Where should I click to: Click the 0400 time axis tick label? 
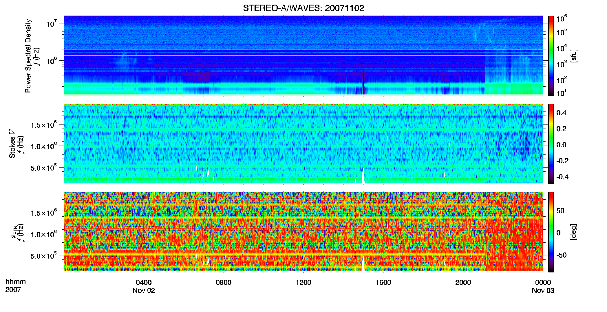(144, 283)
